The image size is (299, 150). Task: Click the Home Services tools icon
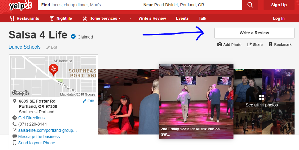point(85,18)
